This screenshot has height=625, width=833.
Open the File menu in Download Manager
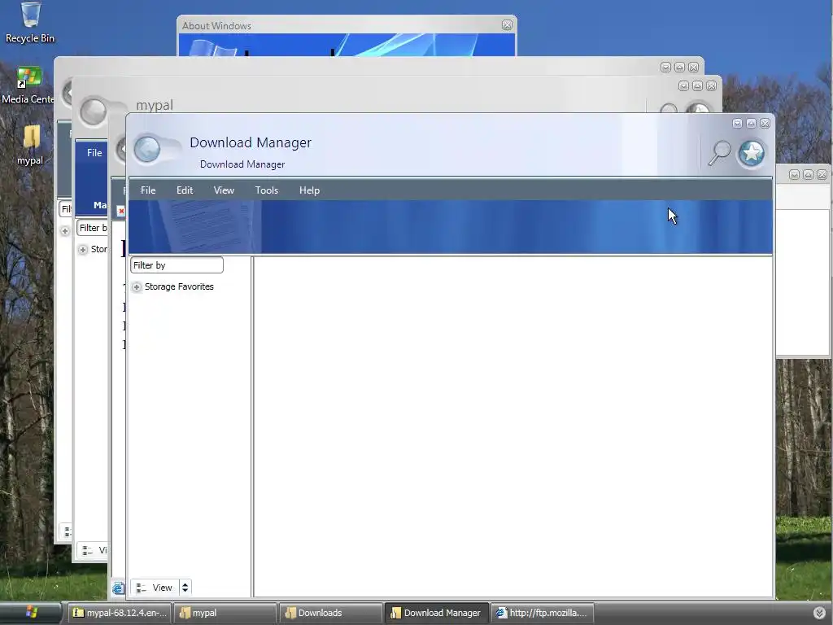(x=148, y=190)
